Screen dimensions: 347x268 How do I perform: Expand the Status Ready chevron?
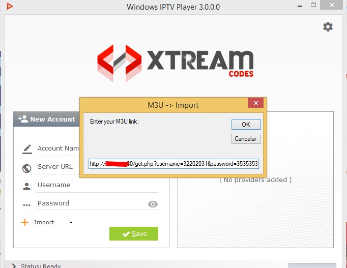(x=14, y=266)
